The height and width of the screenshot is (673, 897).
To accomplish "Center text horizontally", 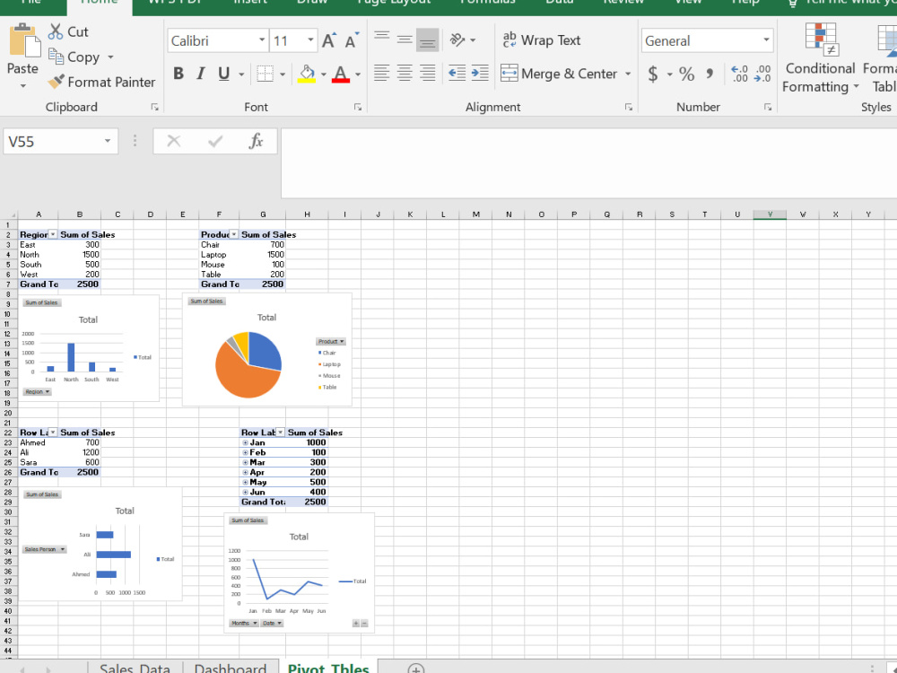I will pyautogui.click(x=405, y=73).
